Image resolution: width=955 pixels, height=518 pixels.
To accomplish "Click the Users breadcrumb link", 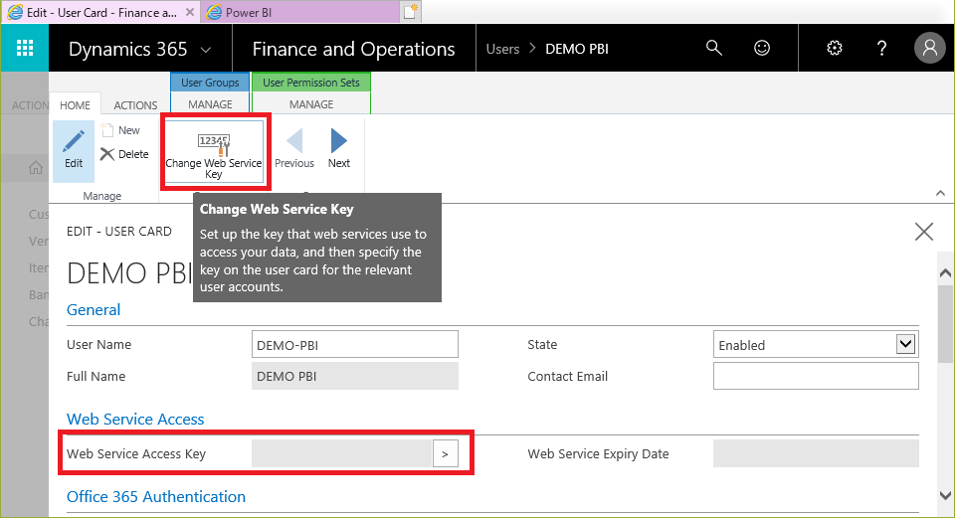I will tap(502, 49).
